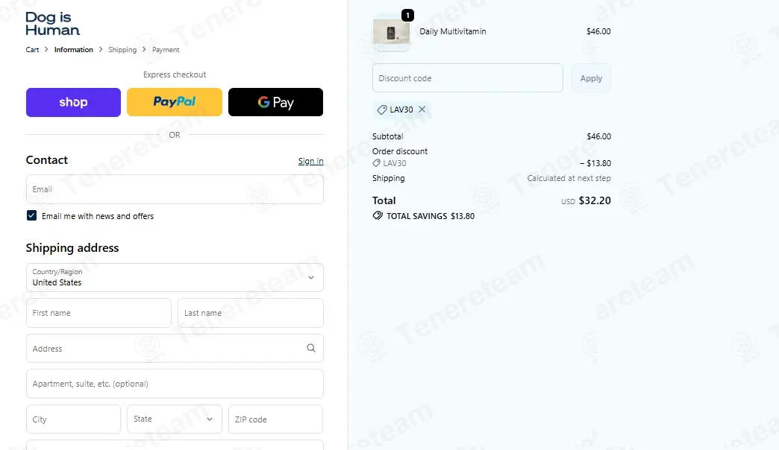Open the Country/Region dropdown
The width and height of the screenshot is (779, 450).
pos(175,277)
